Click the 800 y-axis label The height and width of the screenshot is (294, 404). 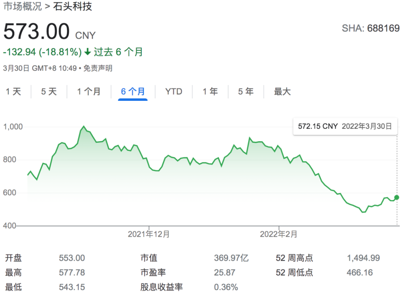point(9,160)
